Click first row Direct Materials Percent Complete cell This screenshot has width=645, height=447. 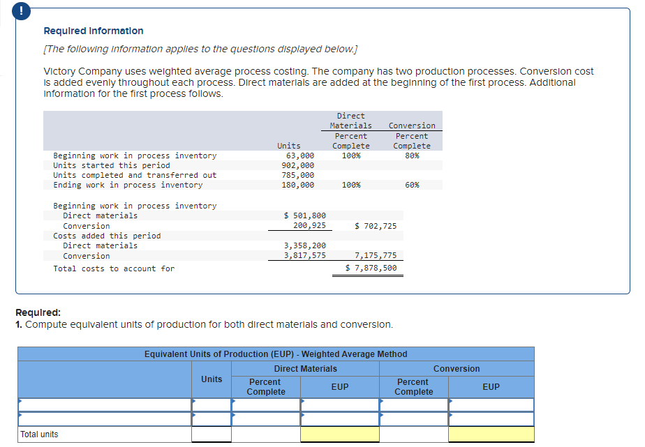[265, 404]
